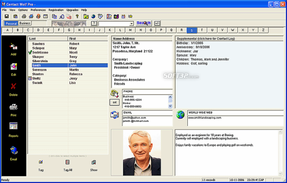Click the folder with checkmark toolbar icon
Screen dimensions: 287x183
click(86, 16)
